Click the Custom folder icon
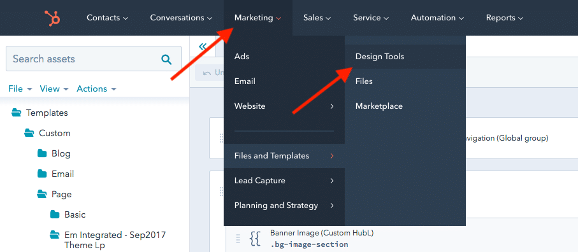This screenshot has width=578, height=252. coord(29,133)
